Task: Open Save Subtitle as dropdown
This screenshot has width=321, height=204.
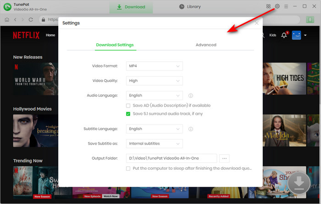Action: (x=155, y=144)
